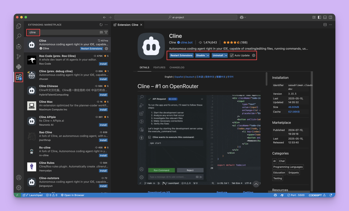Click Restart Extensions in extension header
The height and width of the screenshot is (211, 349).
tap(181, 55)
